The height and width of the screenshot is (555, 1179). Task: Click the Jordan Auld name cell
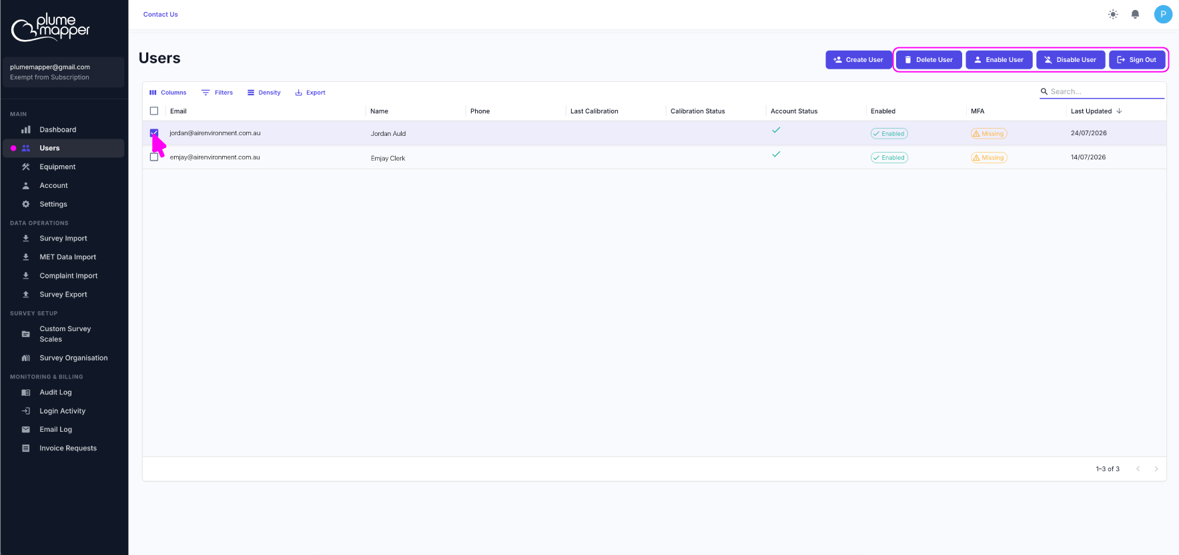coord(388,134)
